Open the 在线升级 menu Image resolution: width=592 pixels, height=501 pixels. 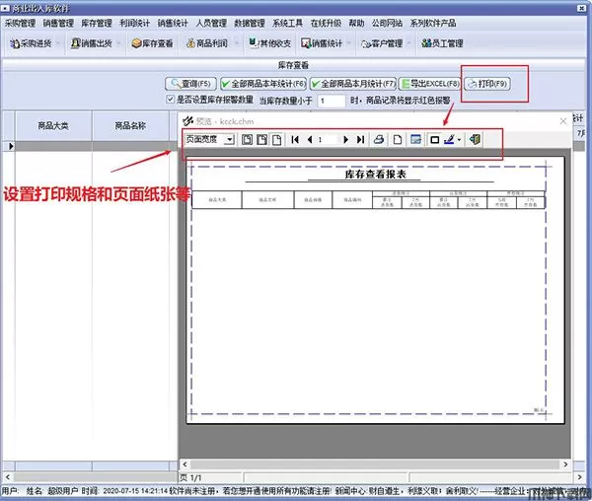tap(326, 23)
